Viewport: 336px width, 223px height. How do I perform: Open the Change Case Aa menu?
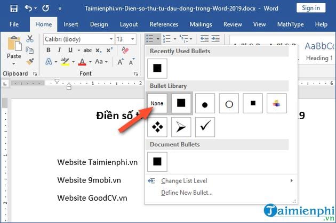(x=101, y=62)
